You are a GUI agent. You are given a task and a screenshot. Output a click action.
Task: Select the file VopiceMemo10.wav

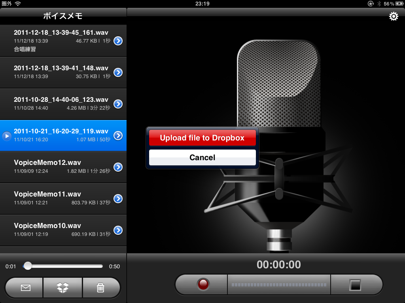pyautogui.click(x=63, y=230)
